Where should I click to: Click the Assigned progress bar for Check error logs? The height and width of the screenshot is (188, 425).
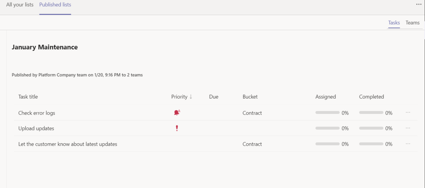pos(327,113)
